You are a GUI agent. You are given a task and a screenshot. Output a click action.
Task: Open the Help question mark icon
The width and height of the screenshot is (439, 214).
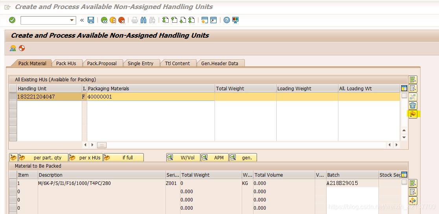[227, 20]
